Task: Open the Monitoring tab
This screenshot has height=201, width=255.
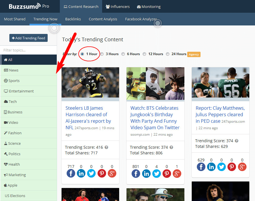Action: click(x=149, y=7)
